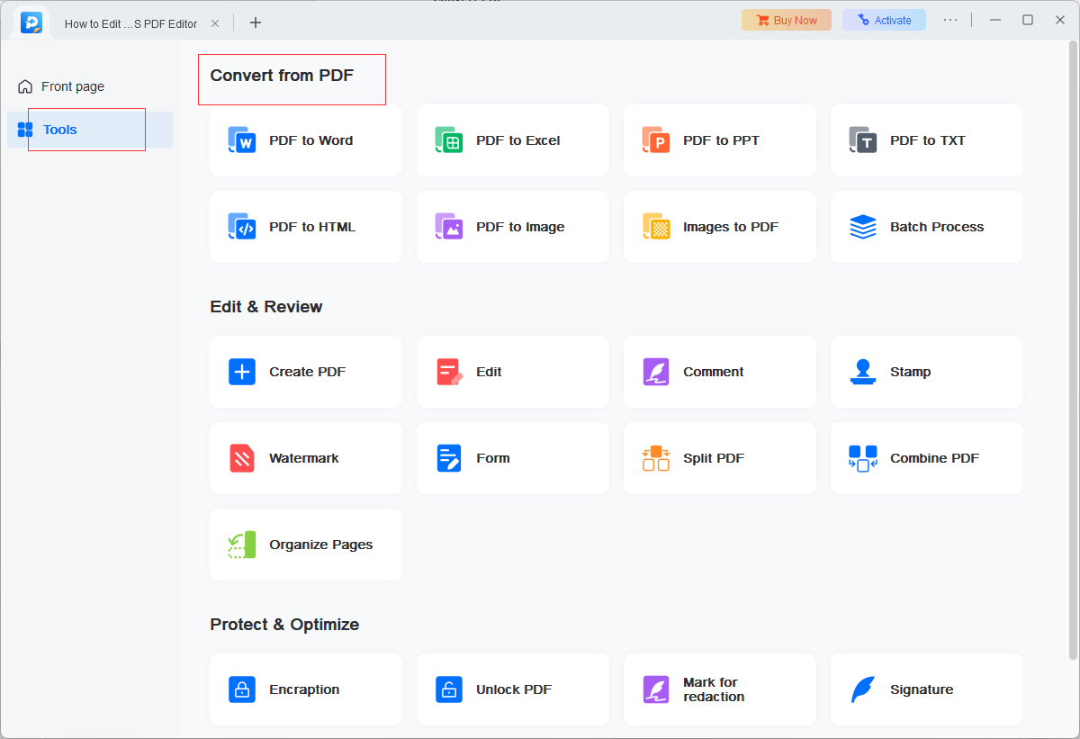Click the red Watermark icon
Screen dimensions: 1080x739
[x=242, y=458]
